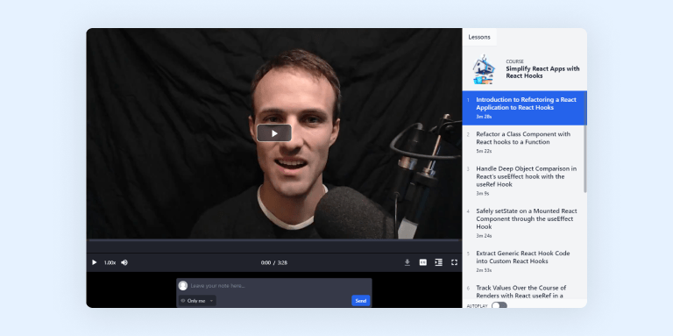Send the note
The width and height of the screenshot is (673, 336).
[x=360, y=301]
